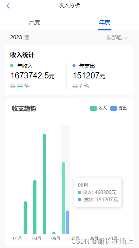Expand the 全部船 dropdown
The height and width of the screenshot is (248, 139).
[117, 38]
